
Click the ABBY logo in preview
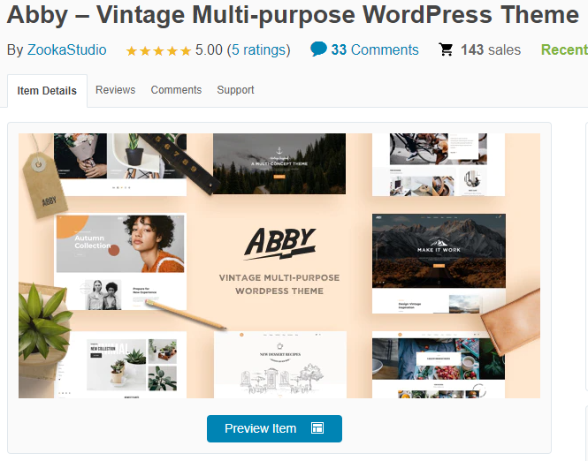pyautogui.click(x=279, y=244)
